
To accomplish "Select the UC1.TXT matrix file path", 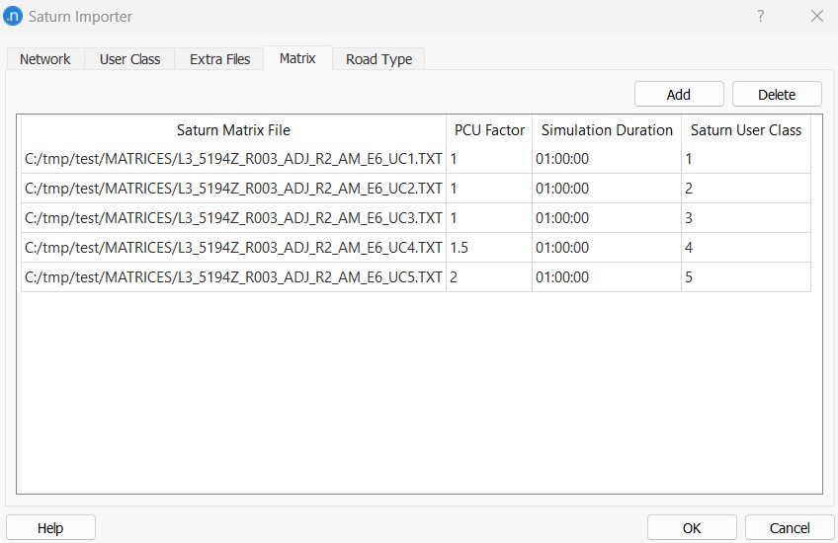I will pos(233,159).
